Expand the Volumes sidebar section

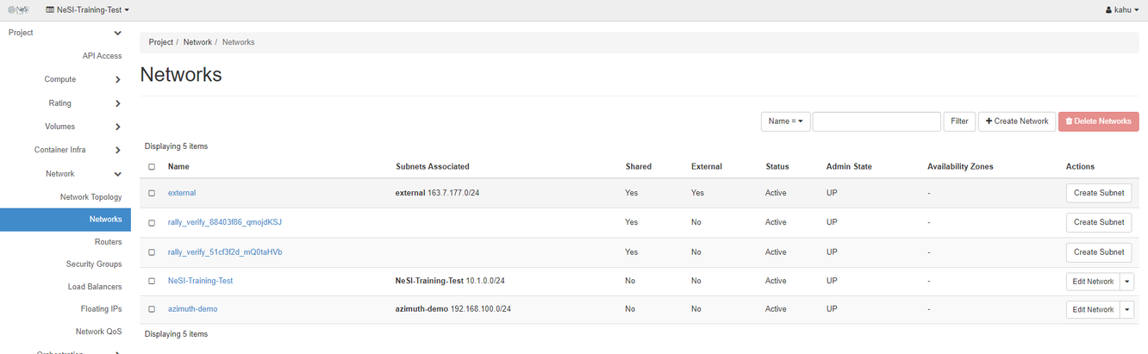pos(118,127)
